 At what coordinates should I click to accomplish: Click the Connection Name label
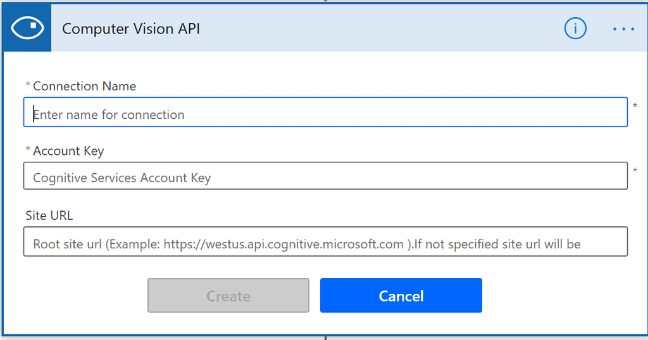[x=84, y=86]
